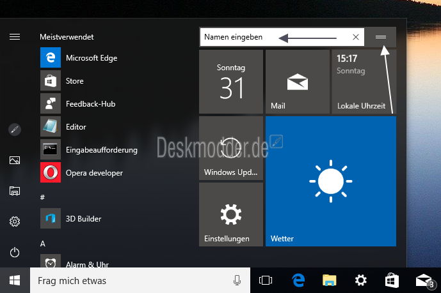
Task: Open Store from the most used list
Action: (x=62, y=80)
